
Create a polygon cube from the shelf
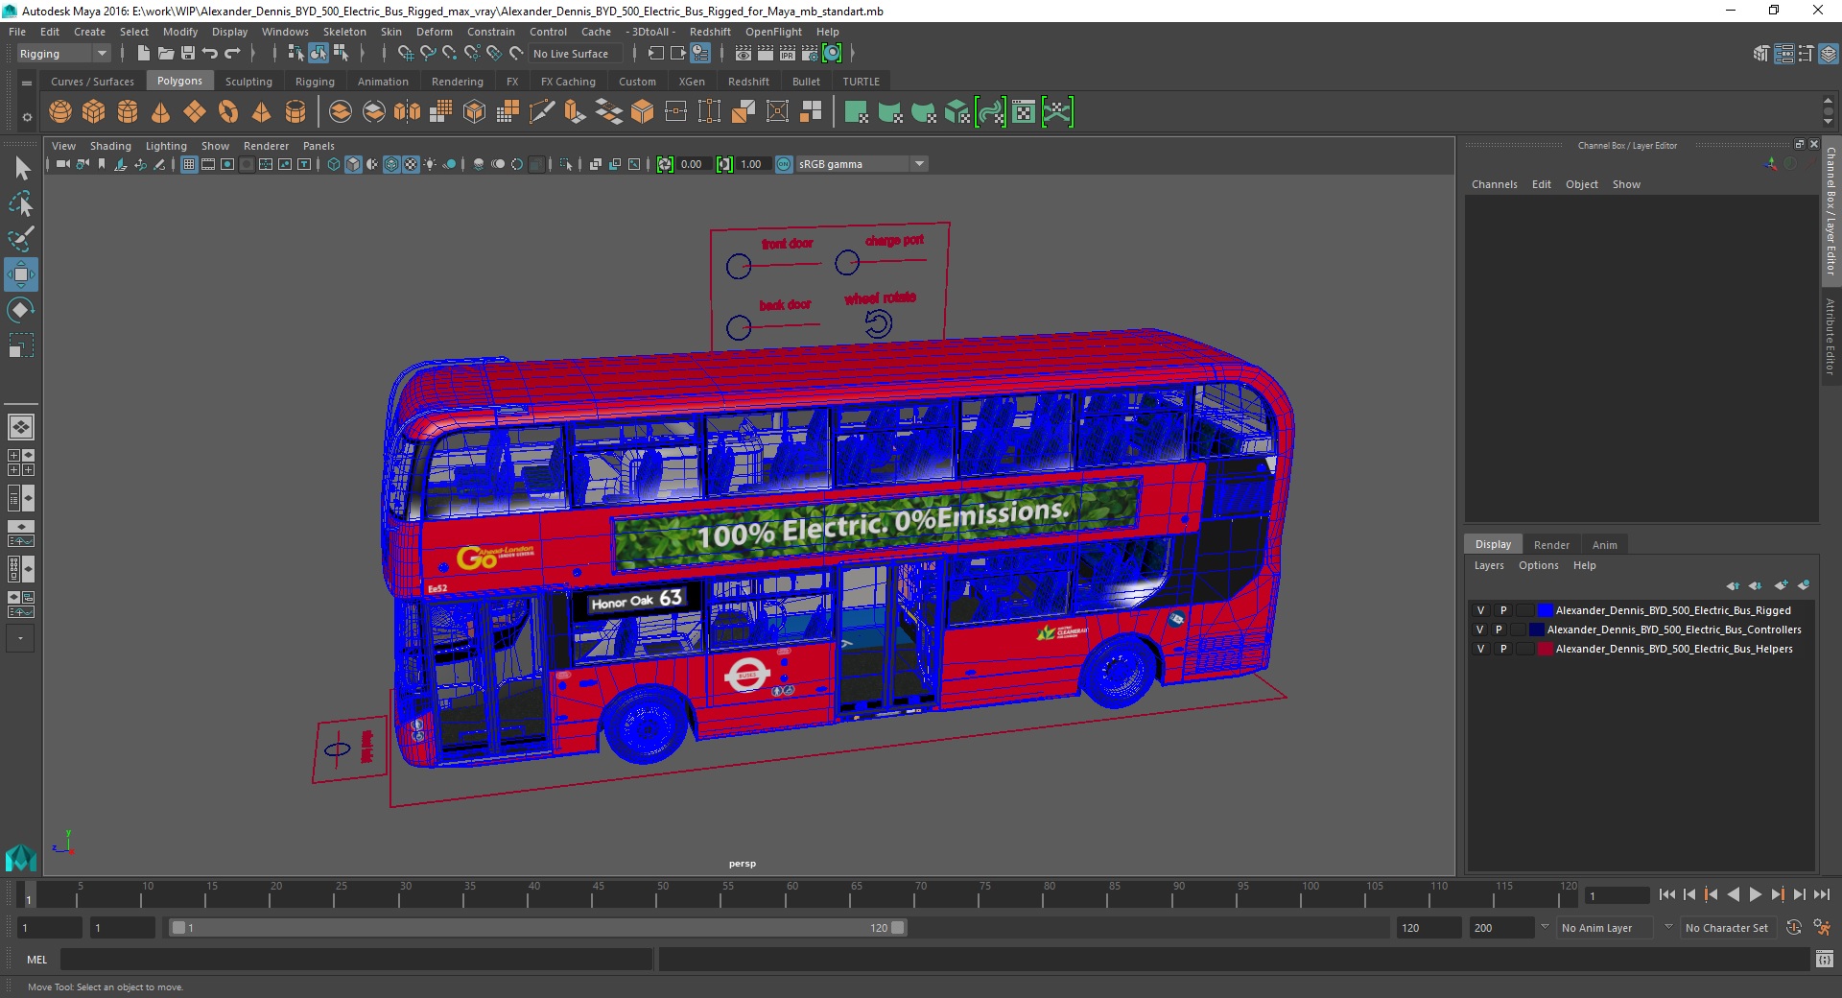(94, 112)
